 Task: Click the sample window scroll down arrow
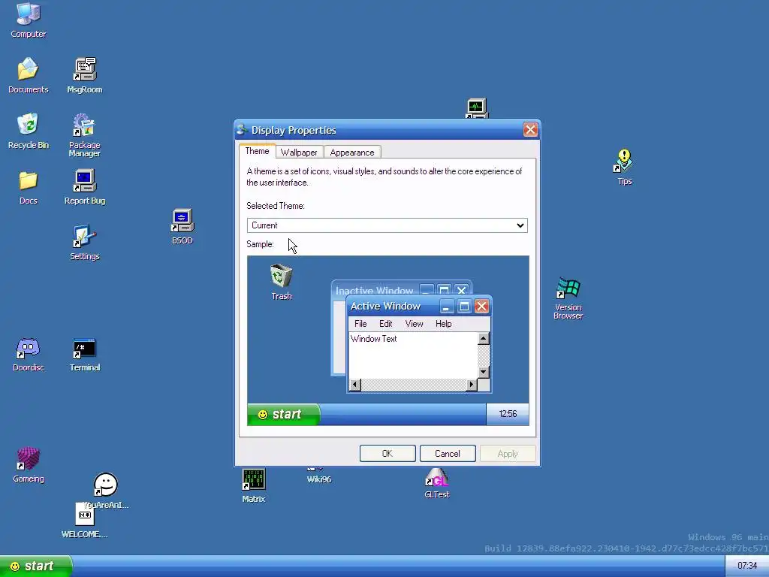(483, 372)
